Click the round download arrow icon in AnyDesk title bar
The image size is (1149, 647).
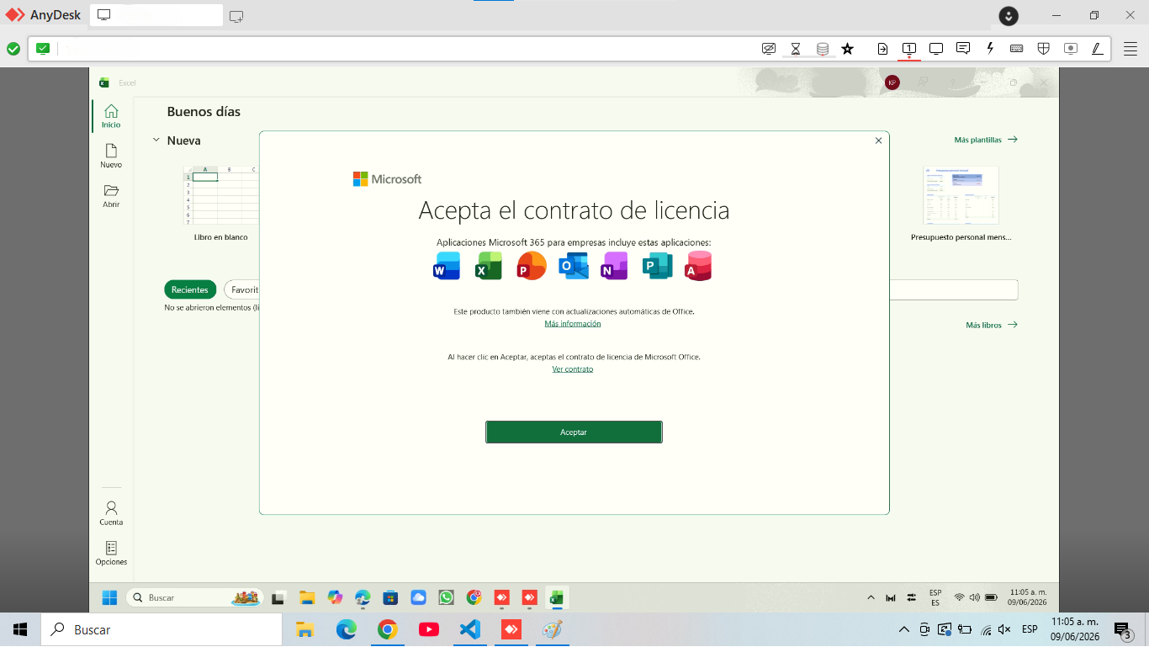pos(1009,15)
